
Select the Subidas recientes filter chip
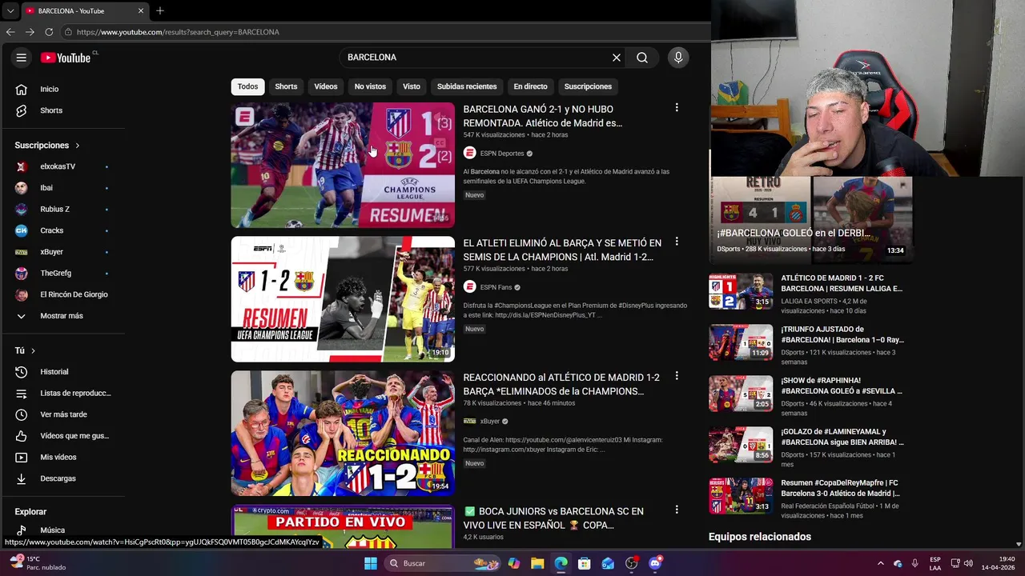(x=467, y=86)
